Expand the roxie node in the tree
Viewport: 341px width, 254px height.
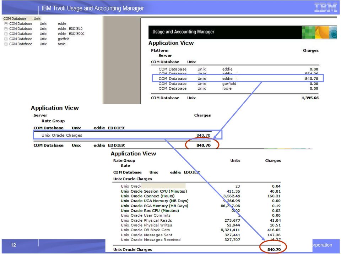(x=6, y=44)
